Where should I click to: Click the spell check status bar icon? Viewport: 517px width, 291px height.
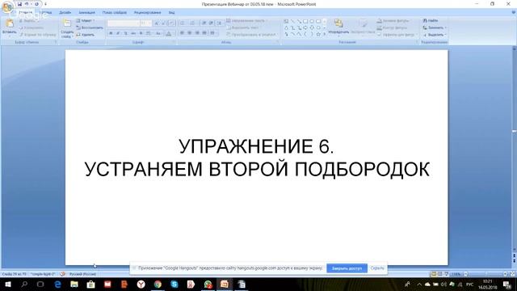point(63,274)
